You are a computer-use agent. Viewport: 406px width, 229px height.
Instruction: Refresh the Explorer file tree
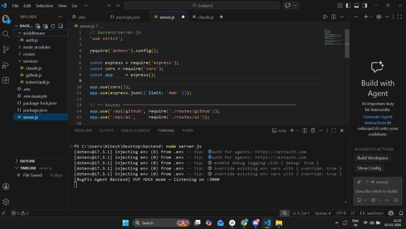point(53,26)
